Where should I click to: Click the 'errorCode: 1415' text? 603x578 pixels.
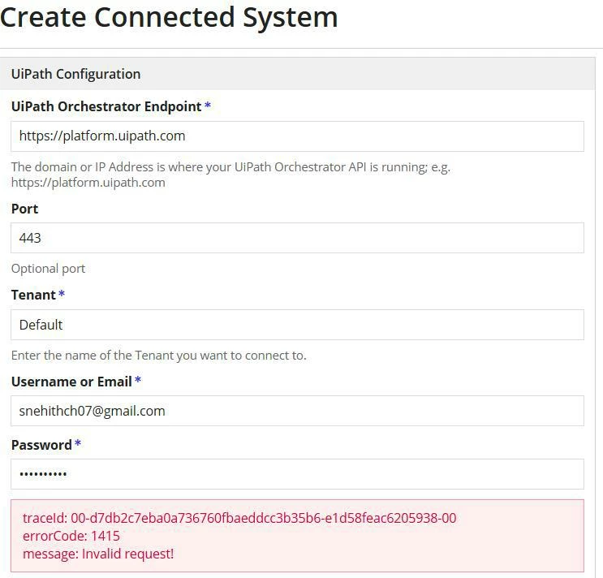click(71, 536)
